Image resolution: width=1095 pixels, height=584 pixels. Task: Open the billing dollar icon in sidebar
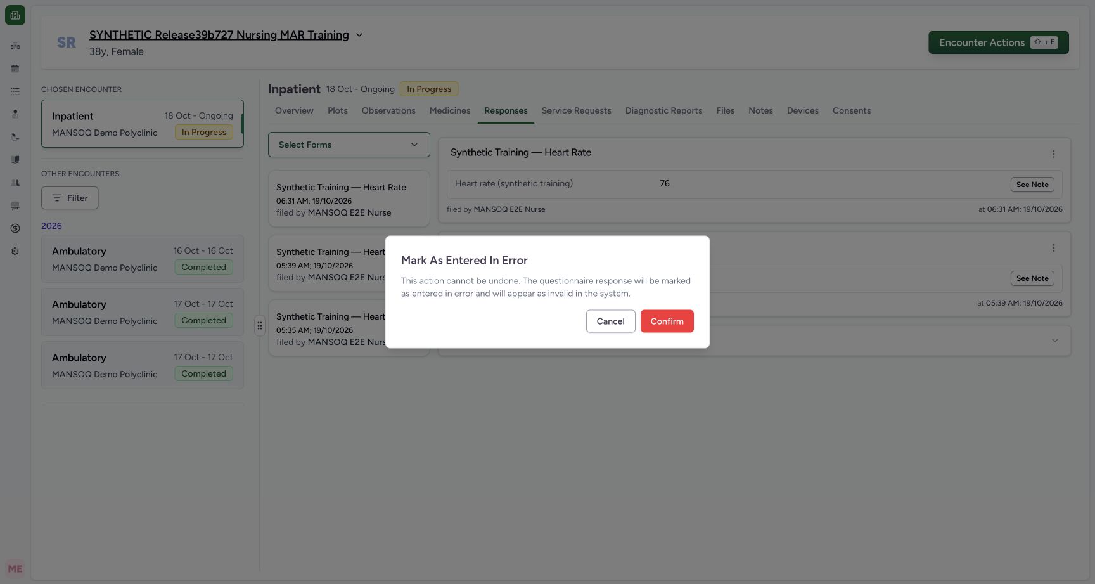(15, 228)
